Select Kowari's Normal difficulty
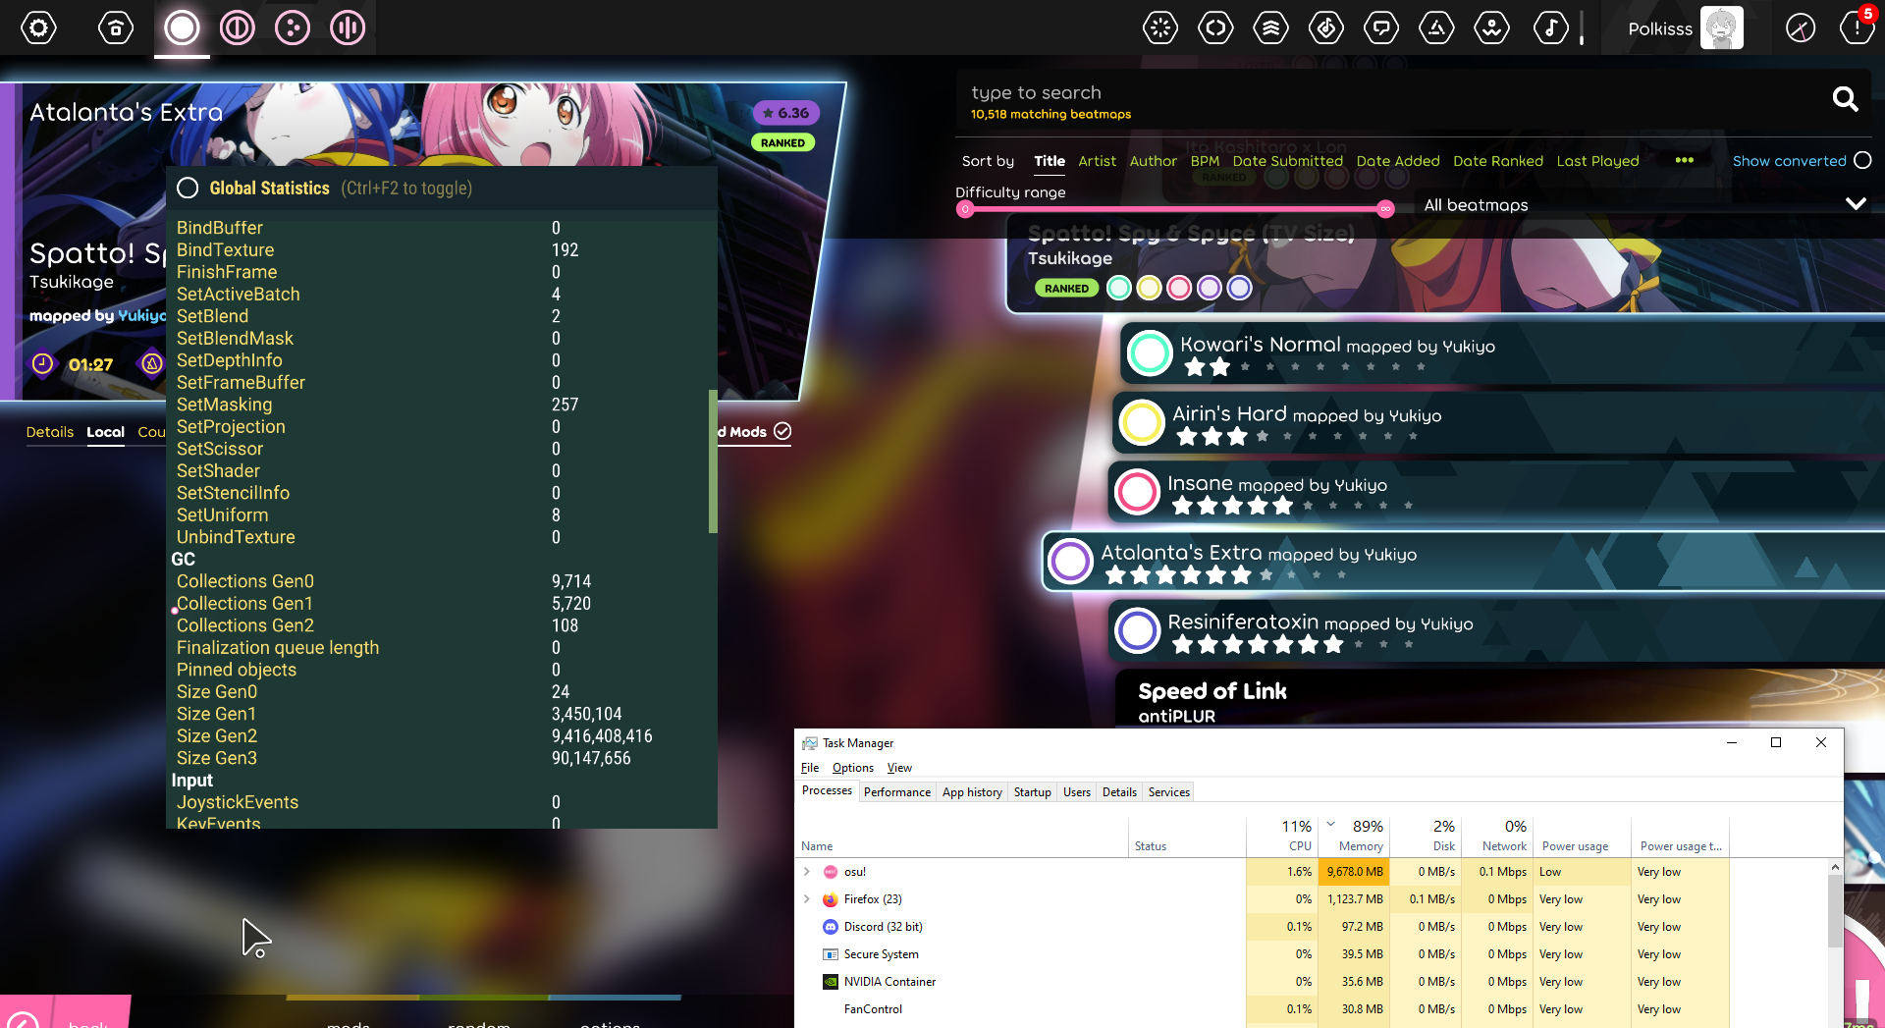The width and height of the screenshot is (1885, 1028). click(x=1502, y=353)
